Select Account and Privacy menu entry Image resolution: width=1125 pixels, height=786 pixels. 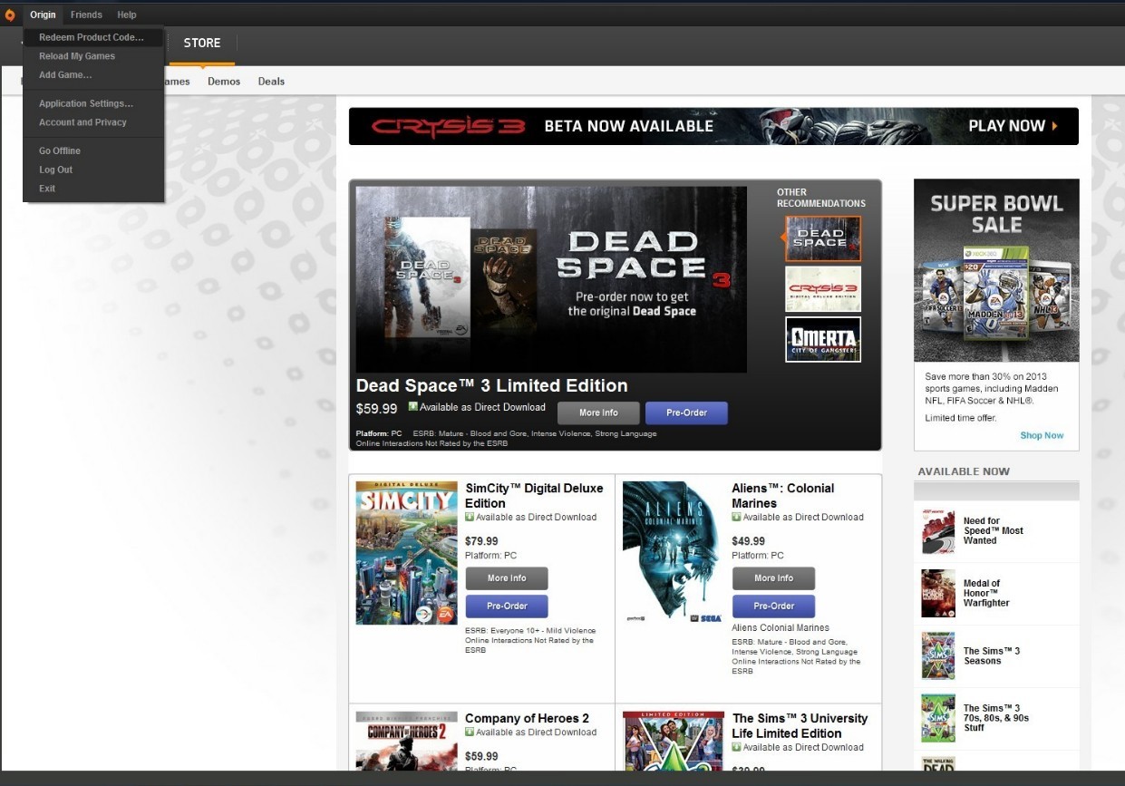pyautogui.click(x=82, y=122)
